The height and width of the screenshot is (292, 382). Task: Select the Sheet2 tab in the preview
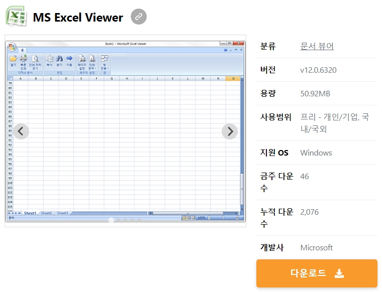(x=46, y=213)
